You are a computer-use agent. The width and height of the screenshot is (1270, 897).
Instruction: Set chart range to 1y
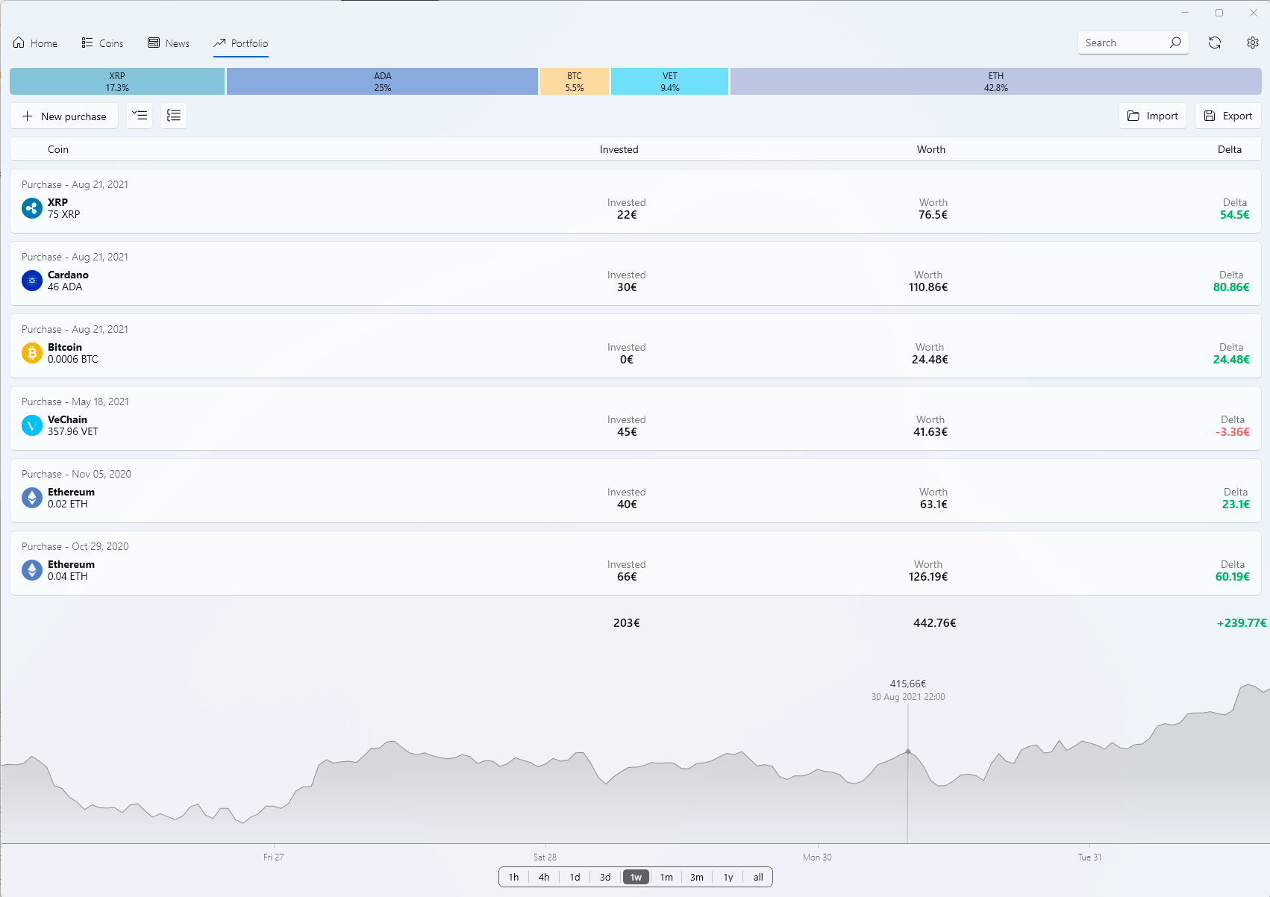coord(728,877)
